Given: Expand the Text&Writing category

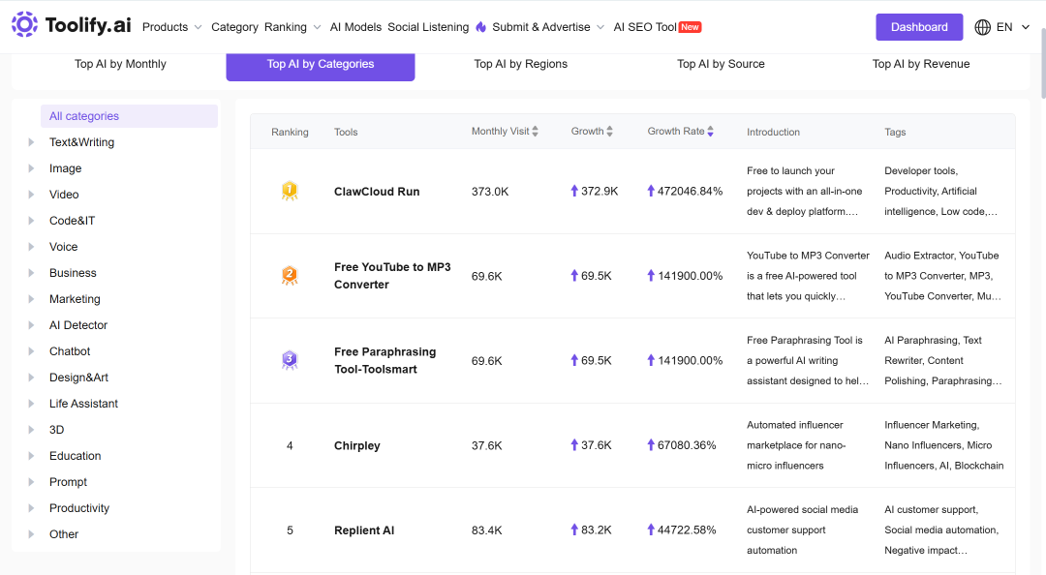Looking at the screenshot, I should pyautogui.click(x=31, y=142).
